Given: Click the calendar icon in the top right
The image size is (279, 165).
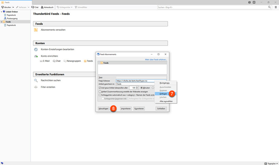Looking at the screenshot, I should pos(249,2).
